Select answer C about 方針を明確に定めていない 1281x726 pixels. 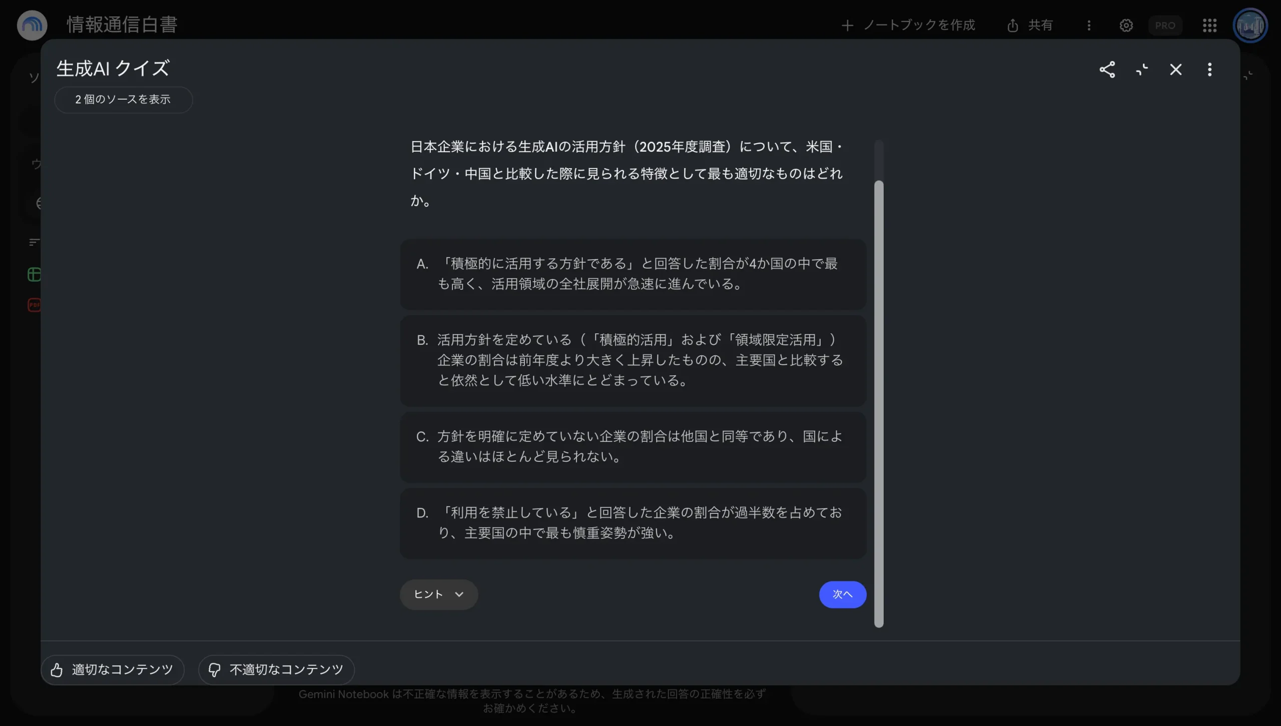pos(633,447)
